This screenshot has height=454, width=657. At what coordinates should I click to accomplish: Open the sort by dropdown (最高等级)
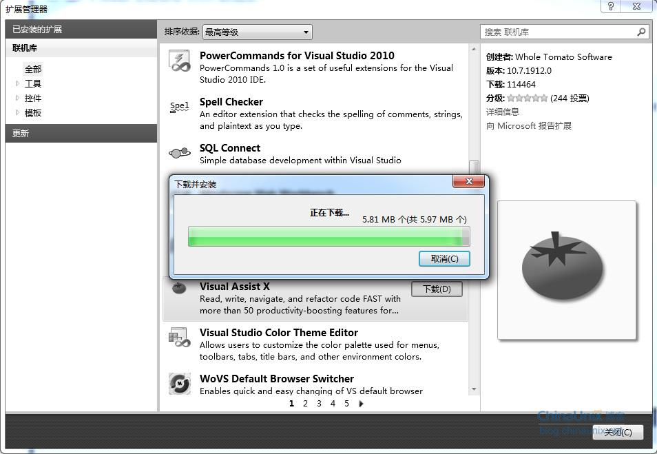(258, 32)
